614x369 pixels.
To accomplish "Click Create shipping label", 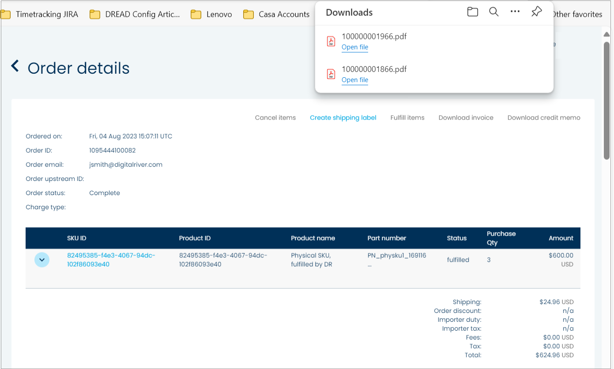I will 343,118.
